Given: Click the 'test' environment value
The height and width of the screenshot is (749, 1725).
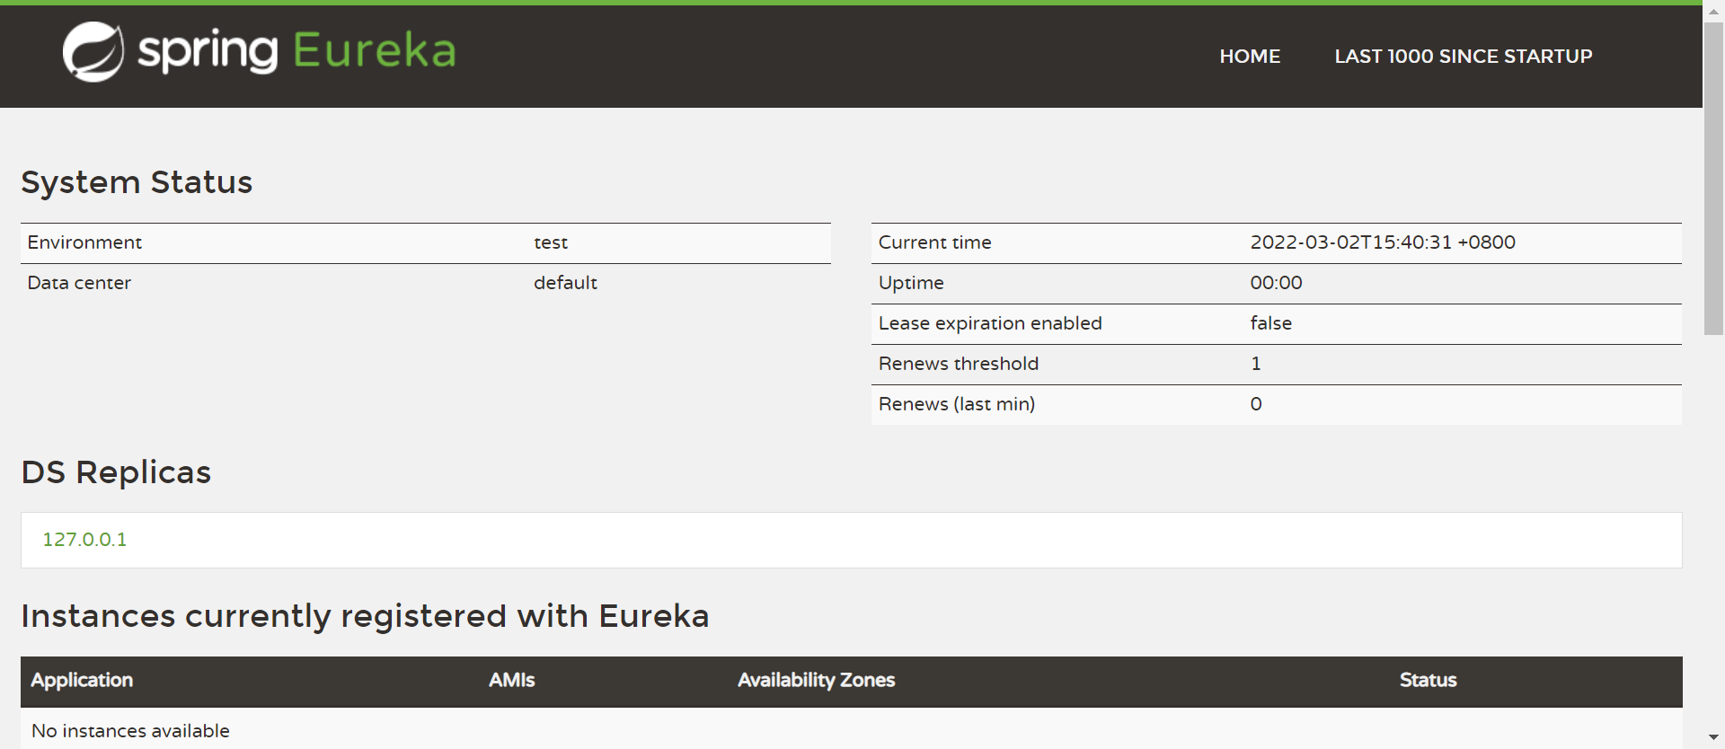Looking at the screenshot, I should coord(551,242).
